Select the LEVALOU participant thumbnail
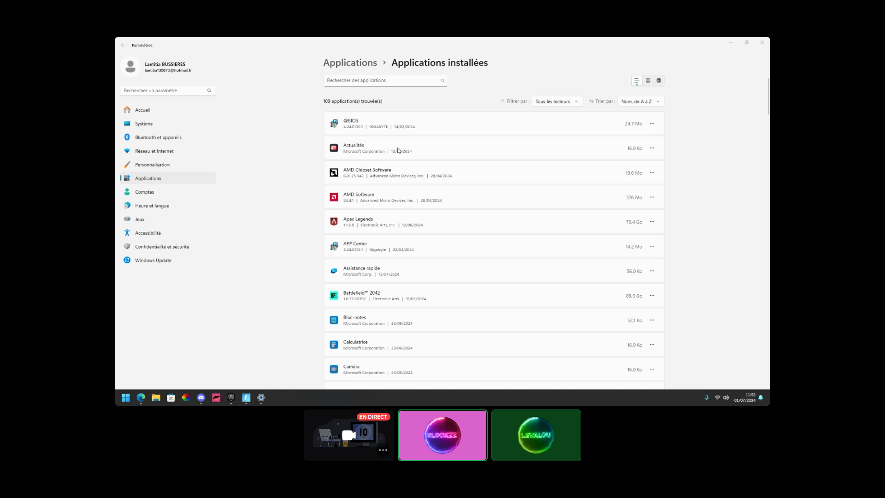This screenshot has width=885, height=498. tap(536, 435)
